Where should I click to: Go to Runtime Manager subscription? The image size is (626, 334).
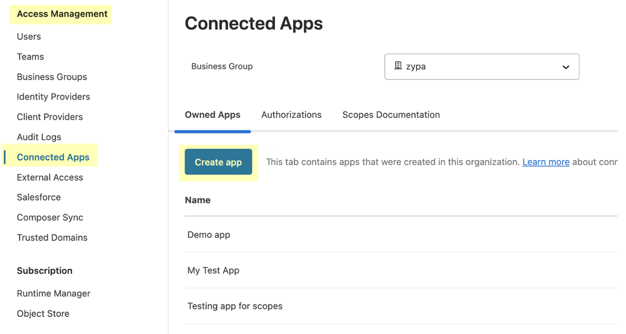[x=53, y=294]
